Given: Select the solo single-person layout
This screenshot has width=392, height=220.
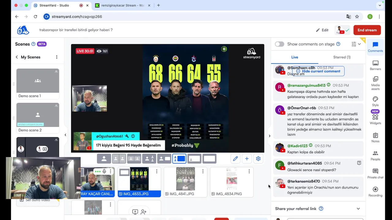Looking at the screenshot, I should pyautogui.click(x=104, y=159).
